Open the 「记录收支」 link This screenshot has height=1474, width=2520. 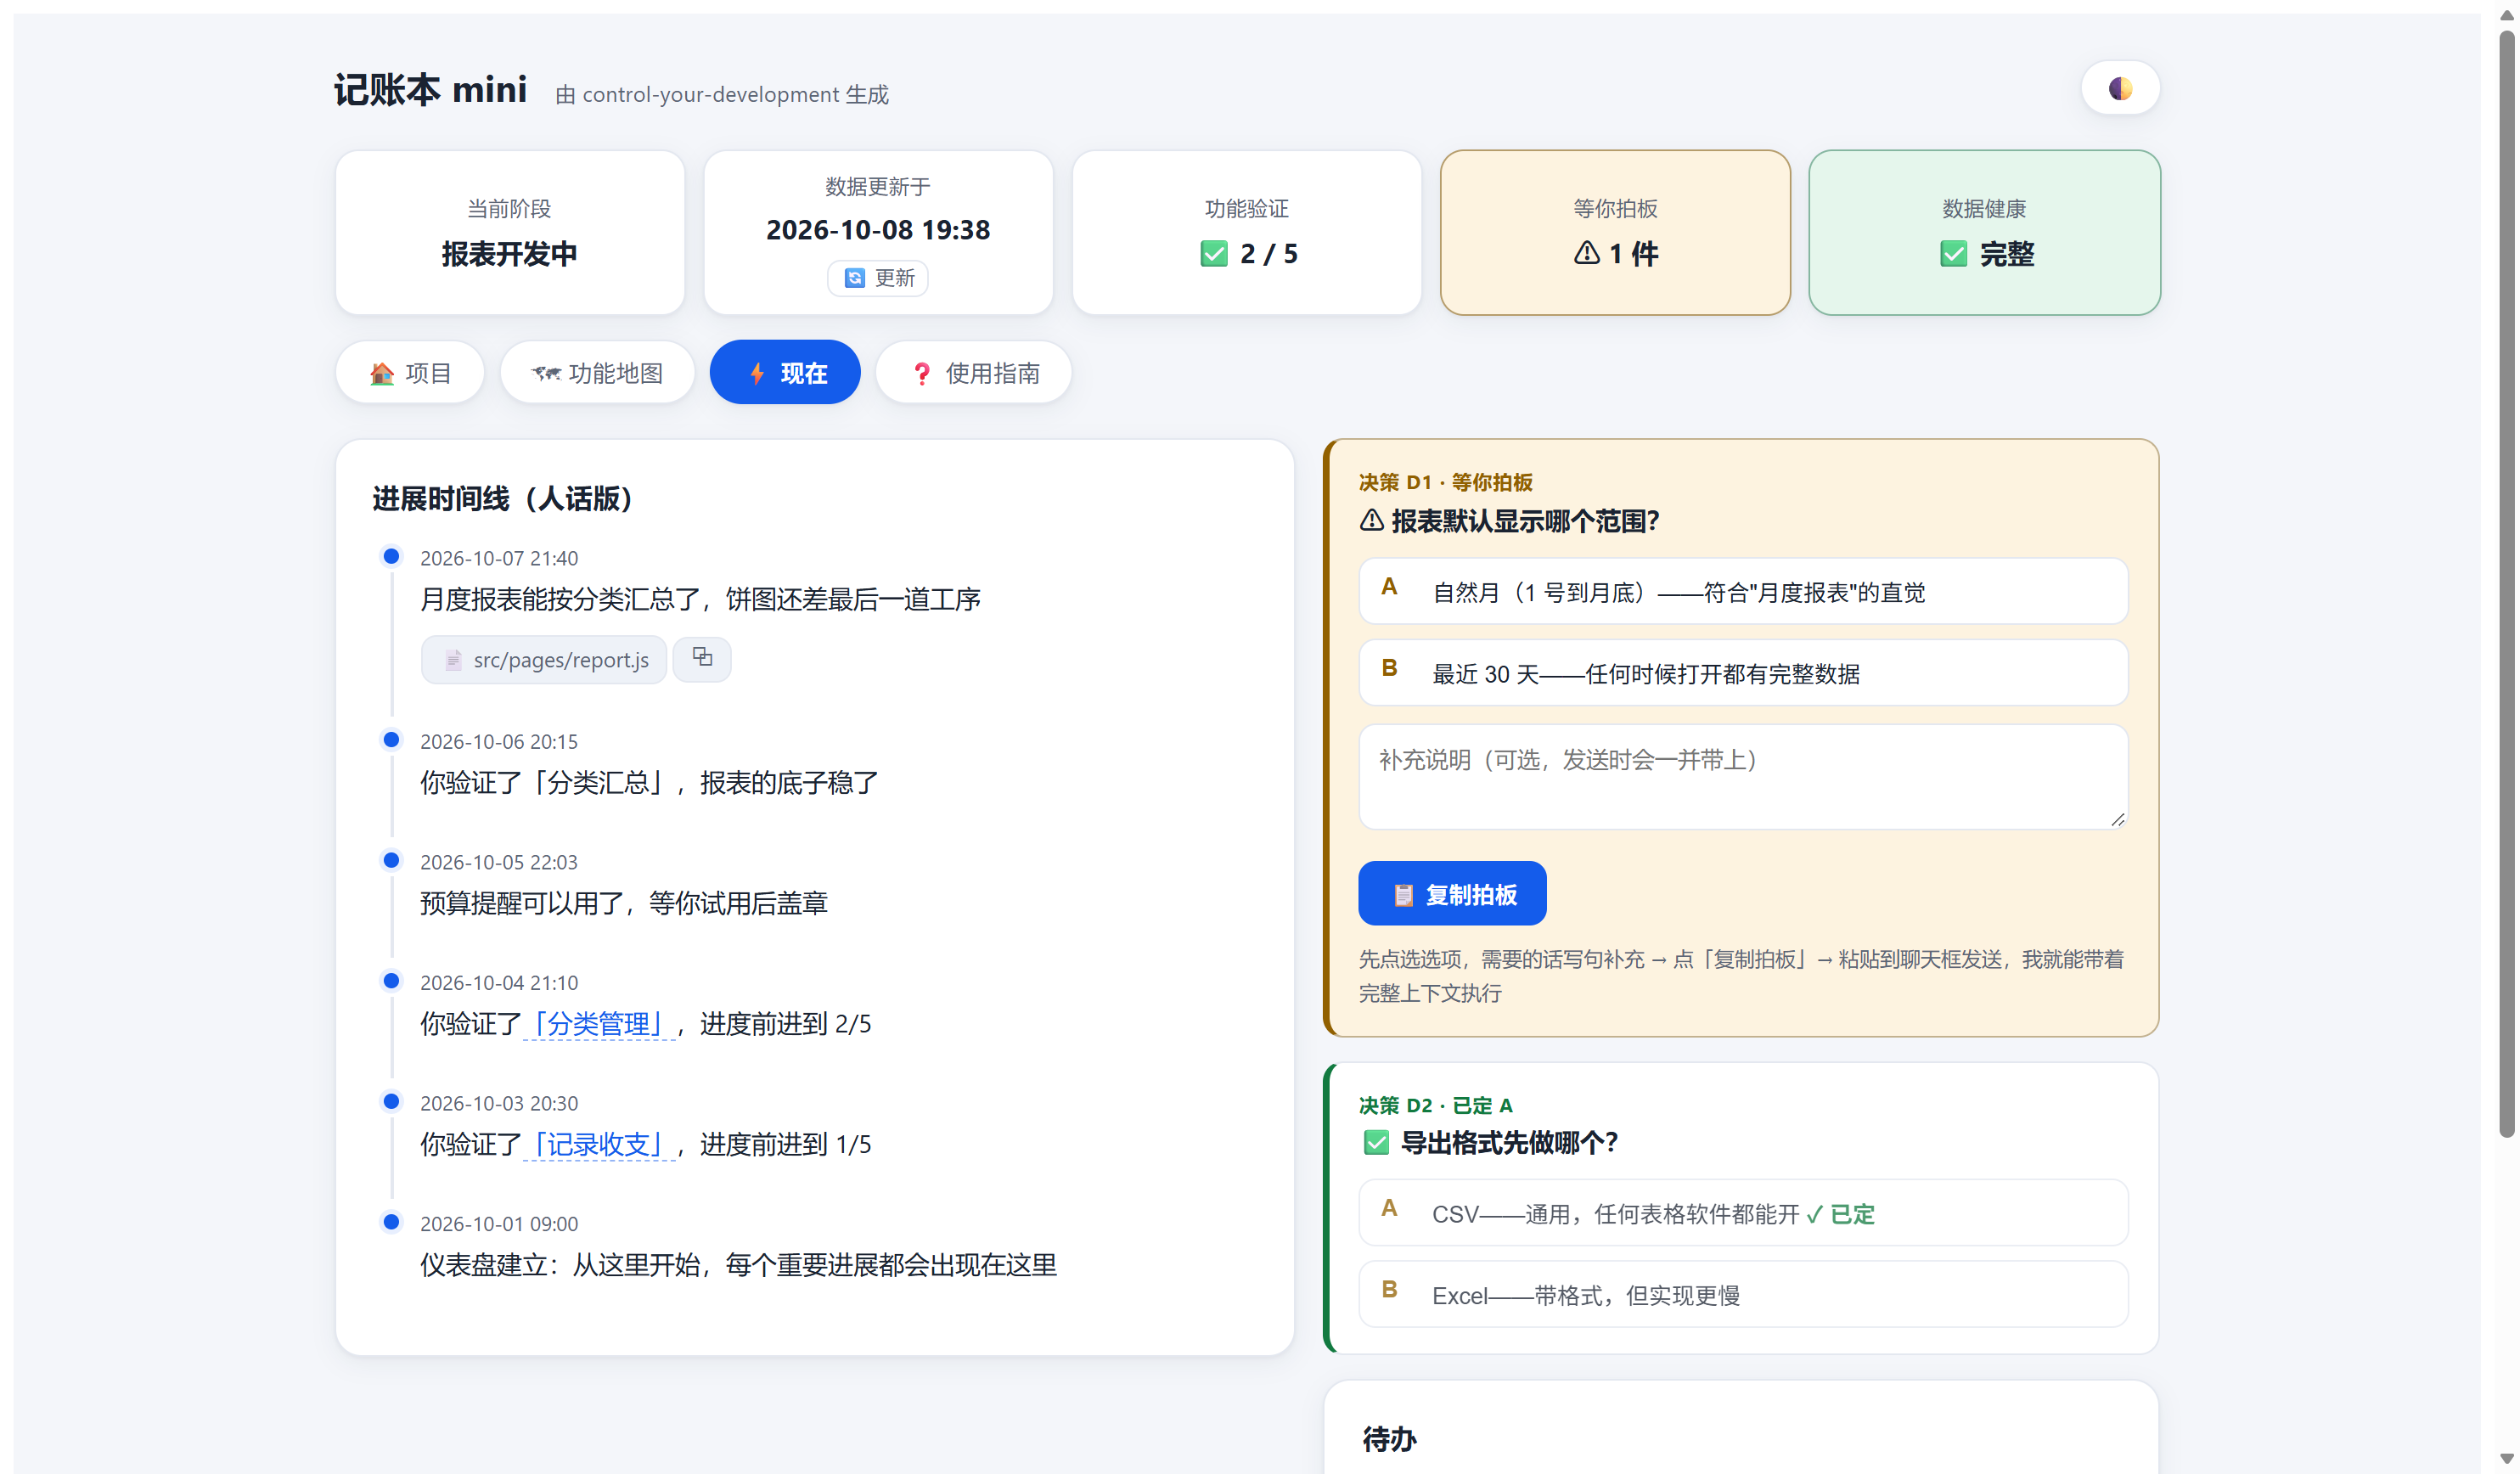(x=599, y=1144)
